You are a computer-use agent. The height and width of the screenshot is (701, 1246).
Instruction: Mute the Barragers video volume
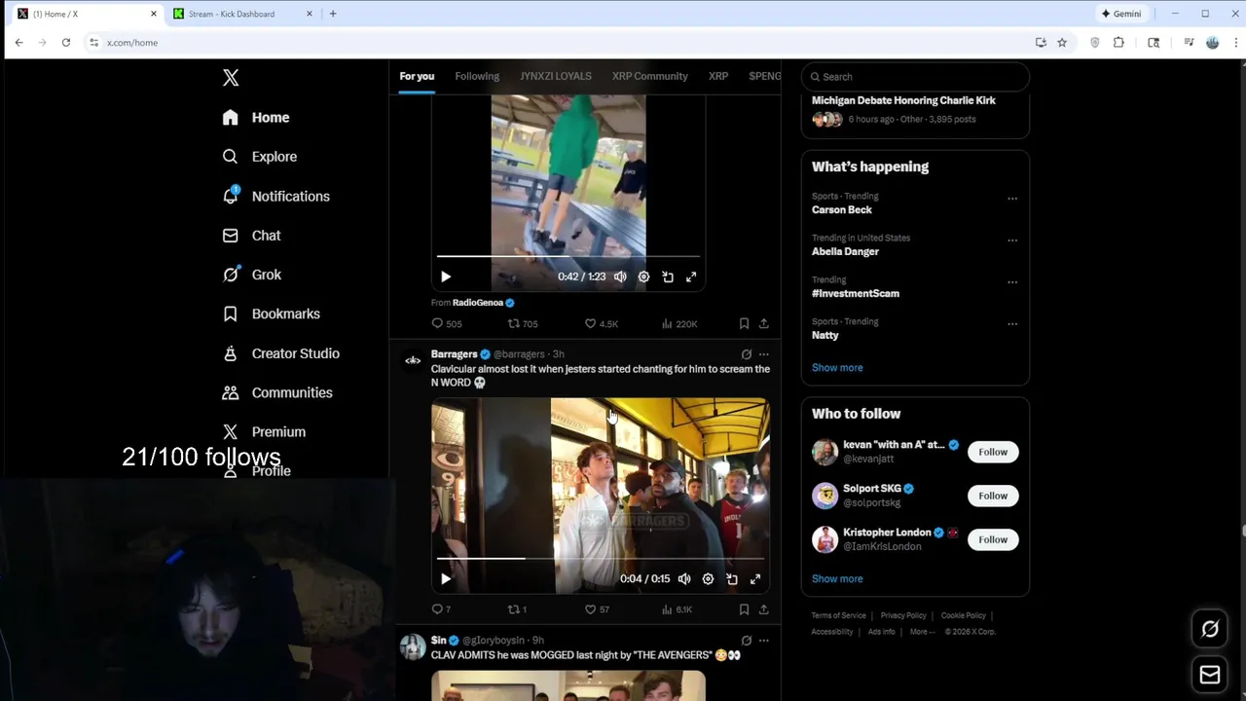tap(684, 578)
